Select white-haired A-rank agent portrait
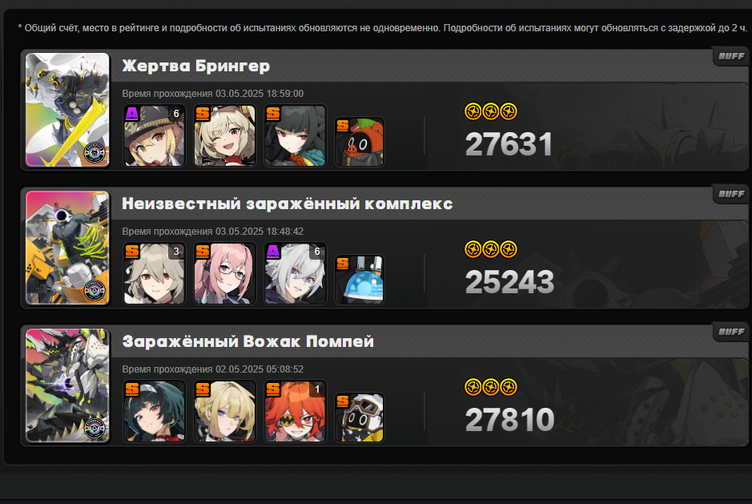The image size is (752, 504). 295,273
